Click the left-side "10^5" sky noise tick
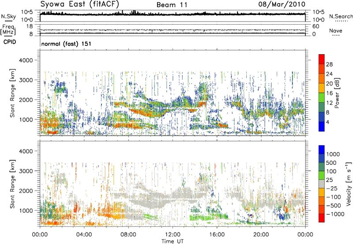Viewport: 353px width, 244px height. tap(27, 12)
